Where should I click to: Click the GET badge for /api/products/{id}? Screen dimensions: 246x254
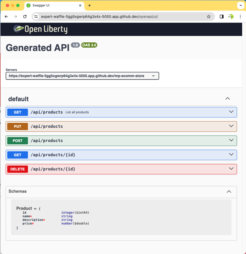[x=18, y=155]
